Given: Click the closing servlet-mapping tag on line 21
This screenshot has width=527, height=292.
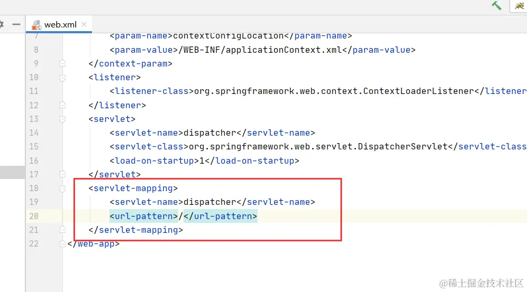Looking at the screenshot, I should pyautogui.click(x=136, y=230).
